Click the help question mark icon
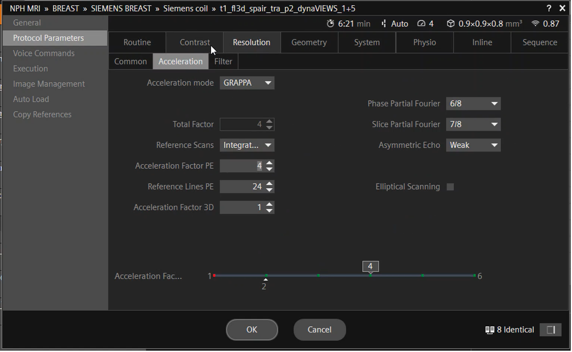Screen dimensions: 572x352 549,8
